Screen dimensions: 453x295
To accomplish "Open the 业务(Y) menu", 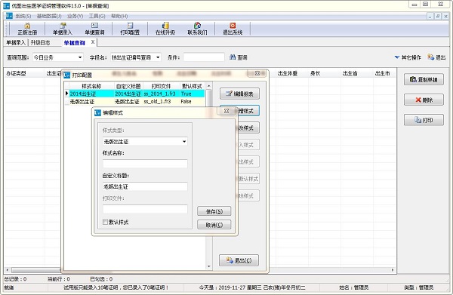I will click(75, 16).
